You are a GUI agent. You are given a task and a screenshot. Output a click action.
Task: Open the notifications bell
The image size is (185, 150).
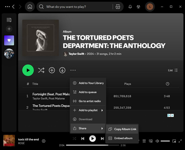pyautogui.click(x=130, y=7)
